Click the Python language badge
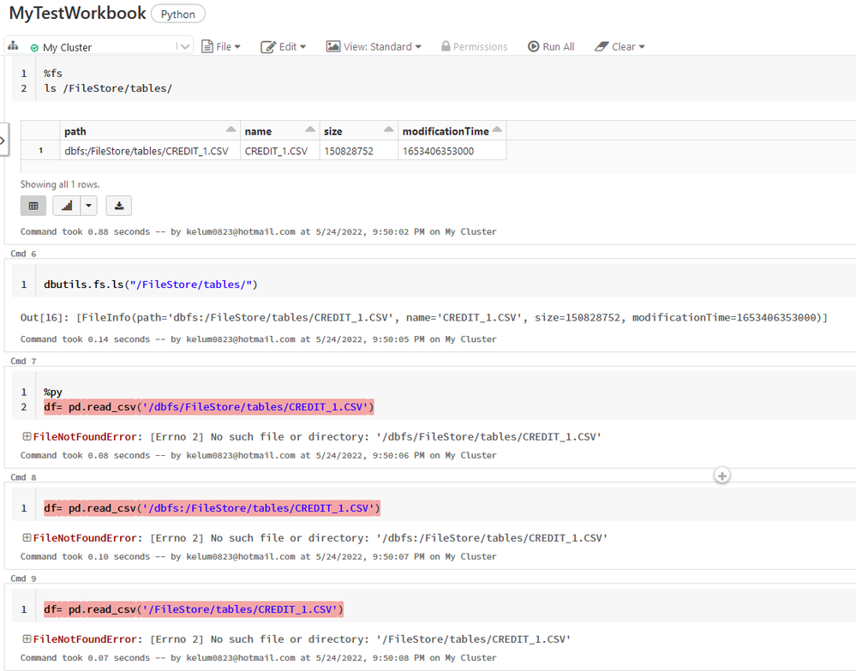 [178, 14]
